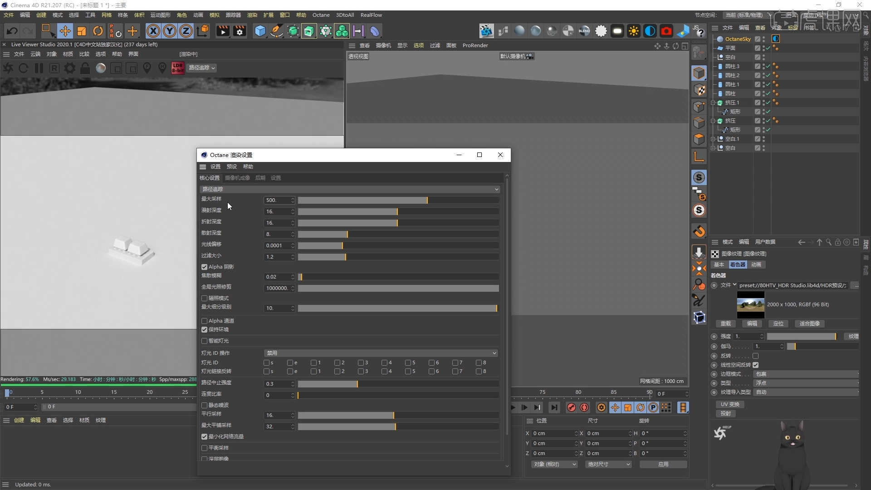Open the 绝对尺寸 dropdown
The width and height of the screenshot is (871, 490).
pyautogui.click(x=608, y=464)
